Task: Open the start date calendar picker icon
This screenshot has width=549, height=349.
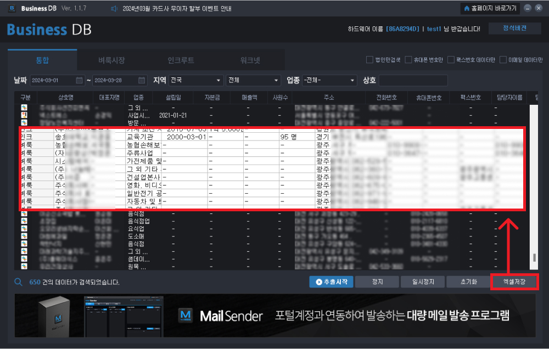Action: (x=79, y=81)
